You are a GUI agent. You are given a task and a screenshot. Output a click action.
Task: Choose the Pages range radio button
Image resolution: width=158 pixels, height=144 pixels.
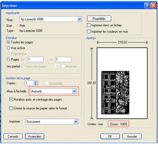coord(8,59)
